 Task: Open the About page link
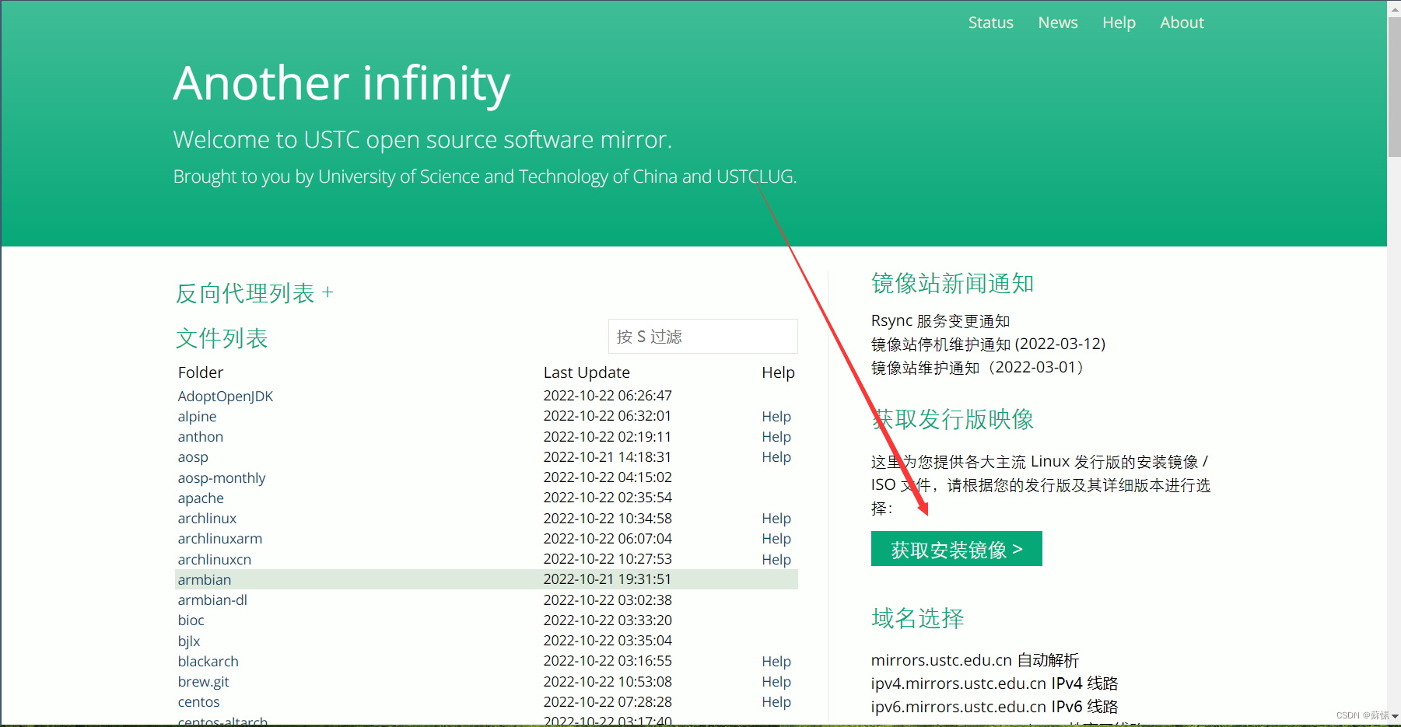point(1182,23)
